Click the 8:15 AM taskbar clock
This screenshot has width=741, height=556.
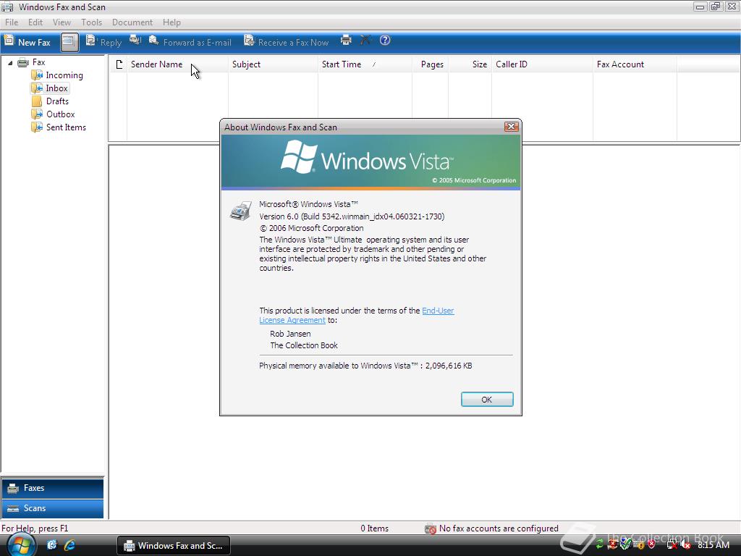click(713, 545)
